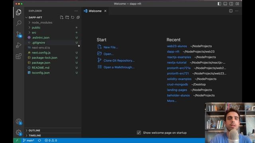
Task: Open recent project reactjs-examples
Action: pos(179,57)
